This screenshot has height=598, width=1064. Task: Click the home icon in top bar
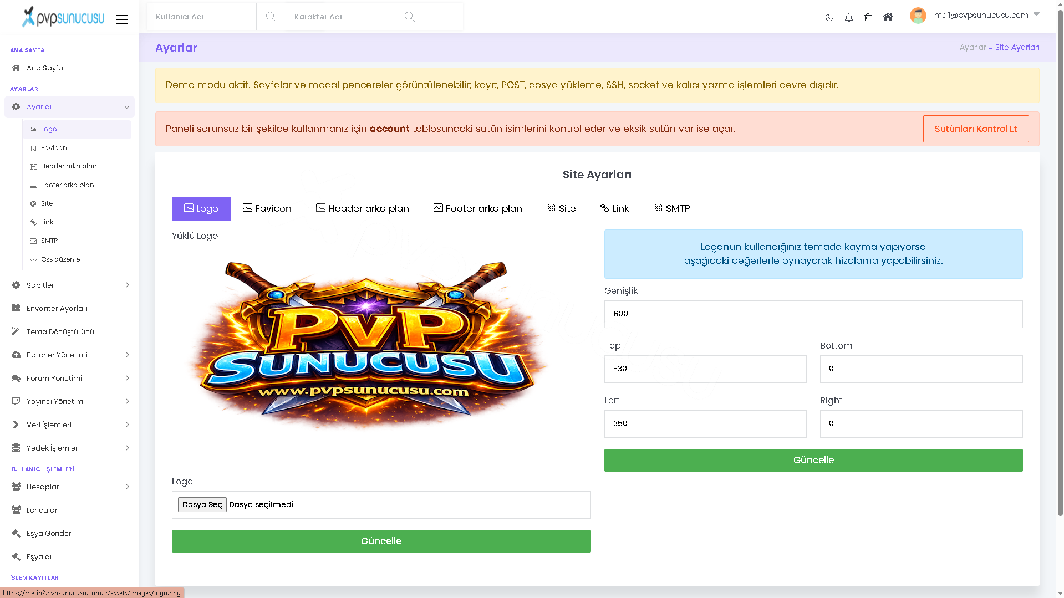click(x=888, y=17)
